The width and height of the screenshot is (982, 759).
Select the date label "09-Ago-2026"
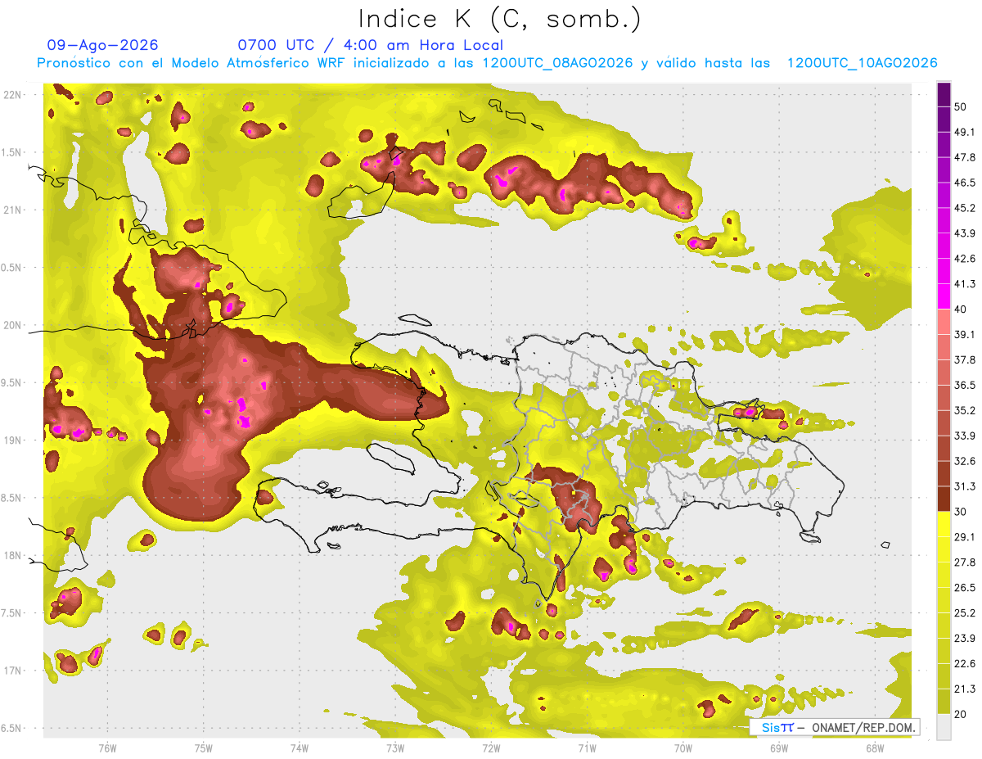(103, 45)
